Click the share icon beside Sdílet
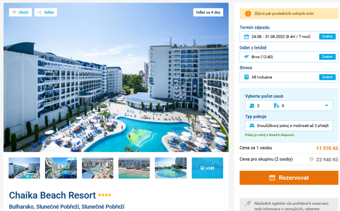340x211 pixels. coord(39,12)
